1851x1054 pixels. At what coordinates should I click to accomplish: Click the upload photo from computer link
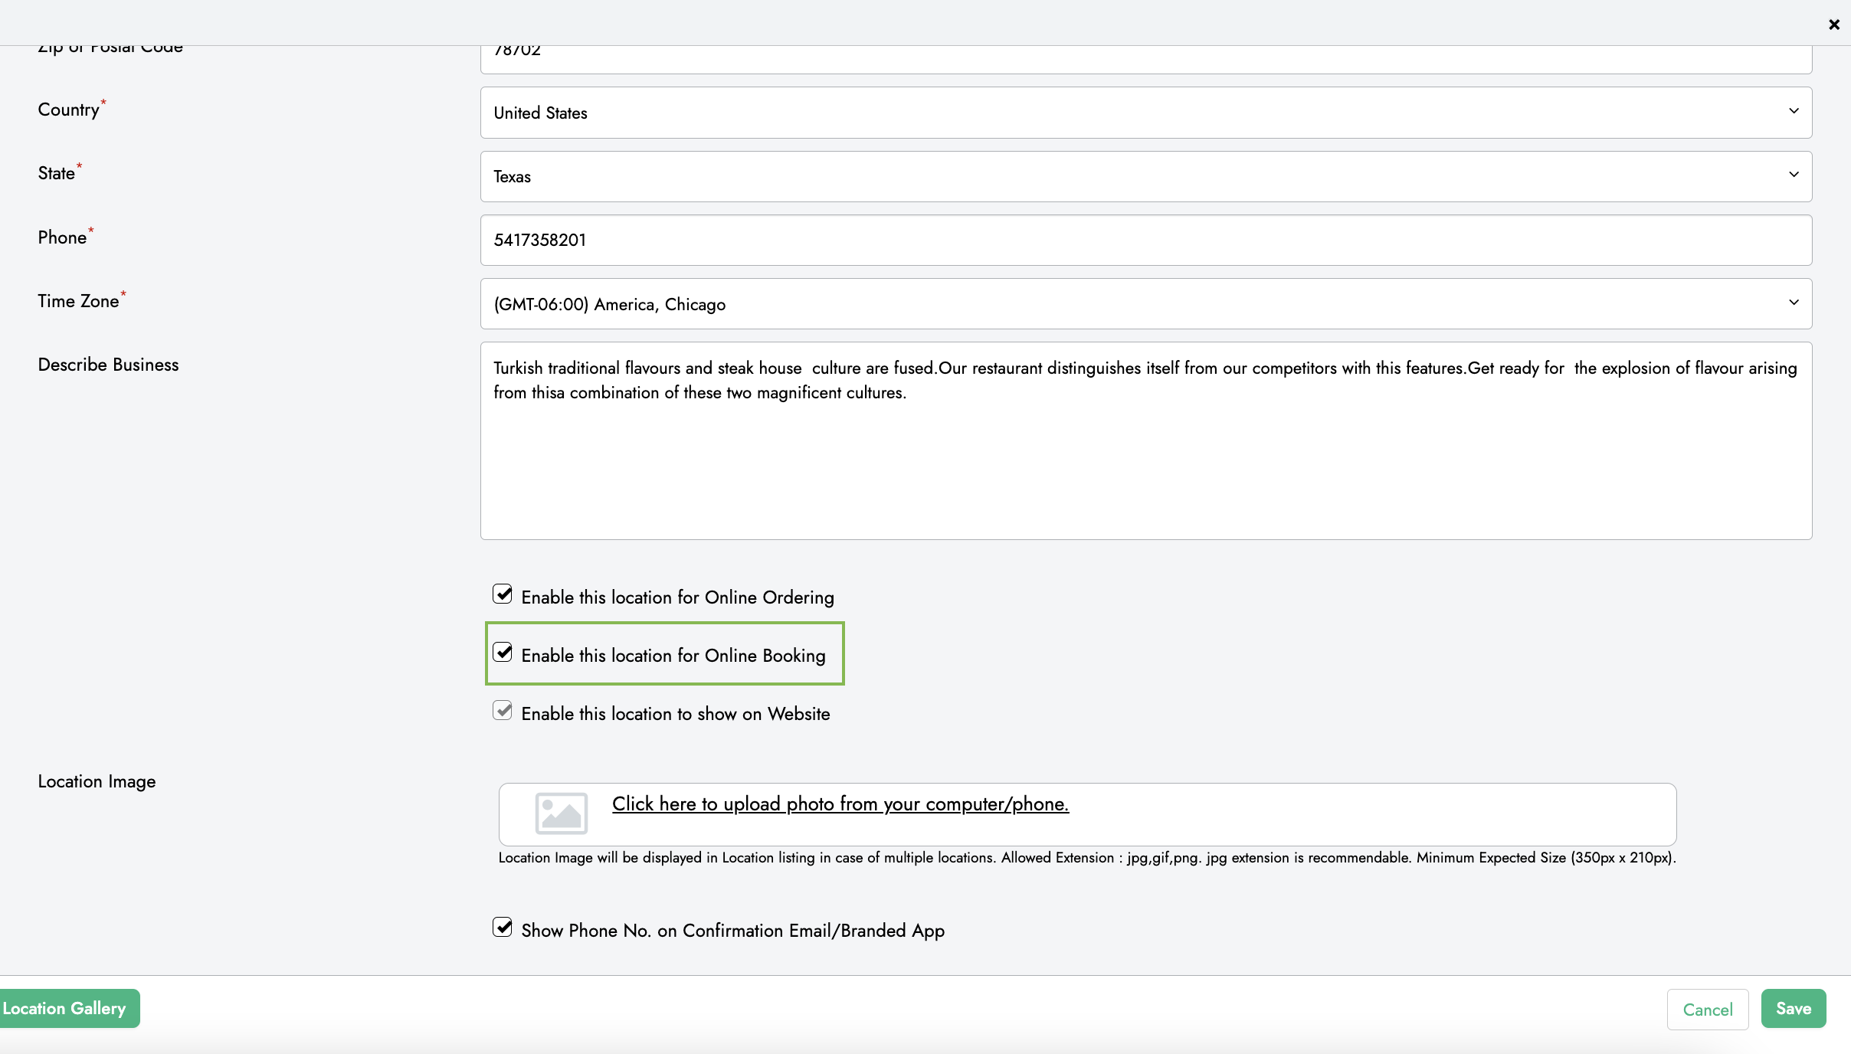coord(840,804)
